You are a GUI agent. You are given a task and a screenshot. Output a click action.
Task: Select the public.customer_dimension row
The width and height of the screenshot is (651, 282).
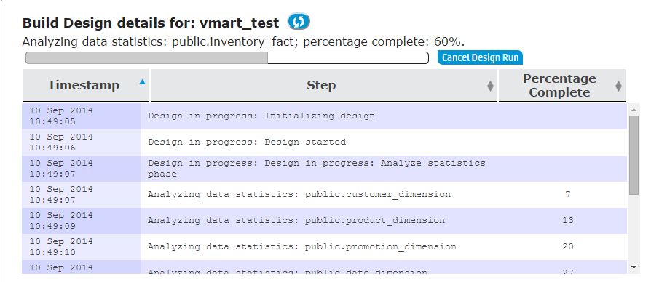click(324, 195)
